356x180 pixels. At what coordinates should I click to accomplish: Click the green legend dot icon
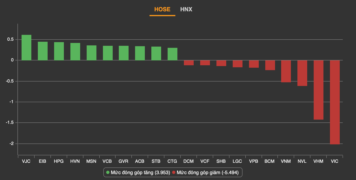pos(108,173)
